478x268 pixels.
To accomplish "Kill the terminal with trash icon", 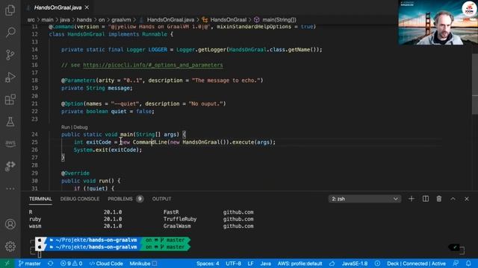I will [x=439, y=199].
